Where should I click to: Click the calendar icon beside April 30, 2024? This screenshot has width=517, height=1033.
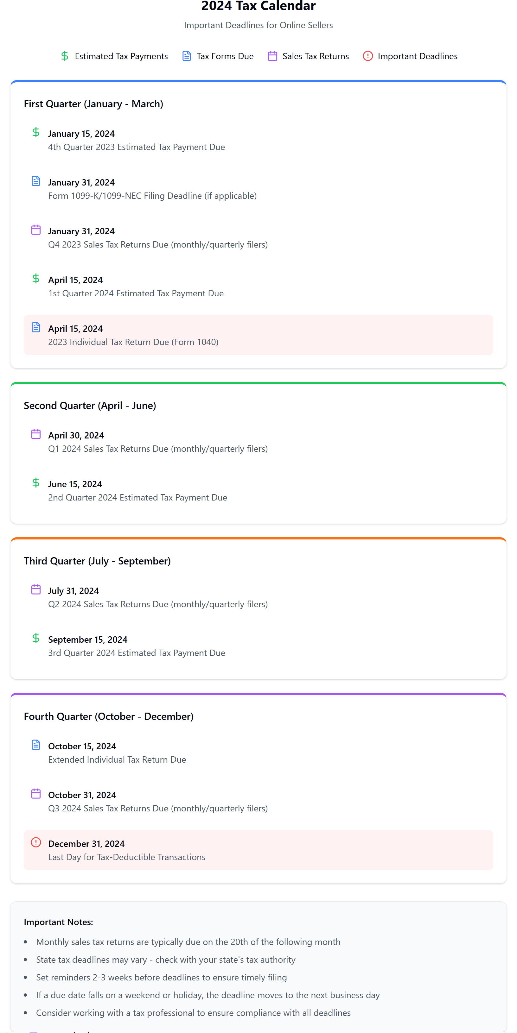point(36,434)
